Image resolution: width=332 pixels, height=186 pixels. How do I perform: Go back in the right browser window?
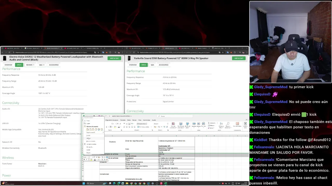coord(127,52)
